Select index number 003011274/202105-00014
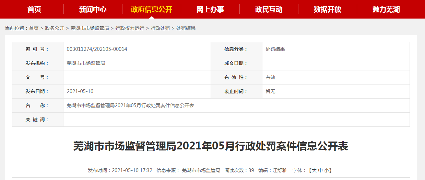Image resolution: width=425 pixels, height=180 pixels. tap(97, 49)
